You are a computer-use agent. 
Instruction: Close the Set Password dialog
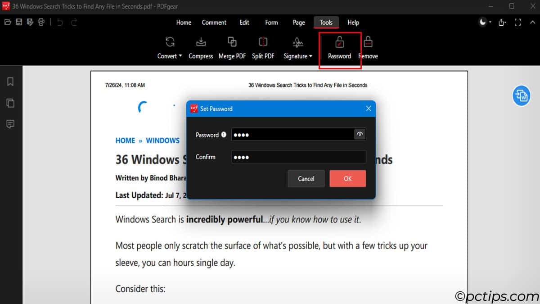click(x=369, y=109)
